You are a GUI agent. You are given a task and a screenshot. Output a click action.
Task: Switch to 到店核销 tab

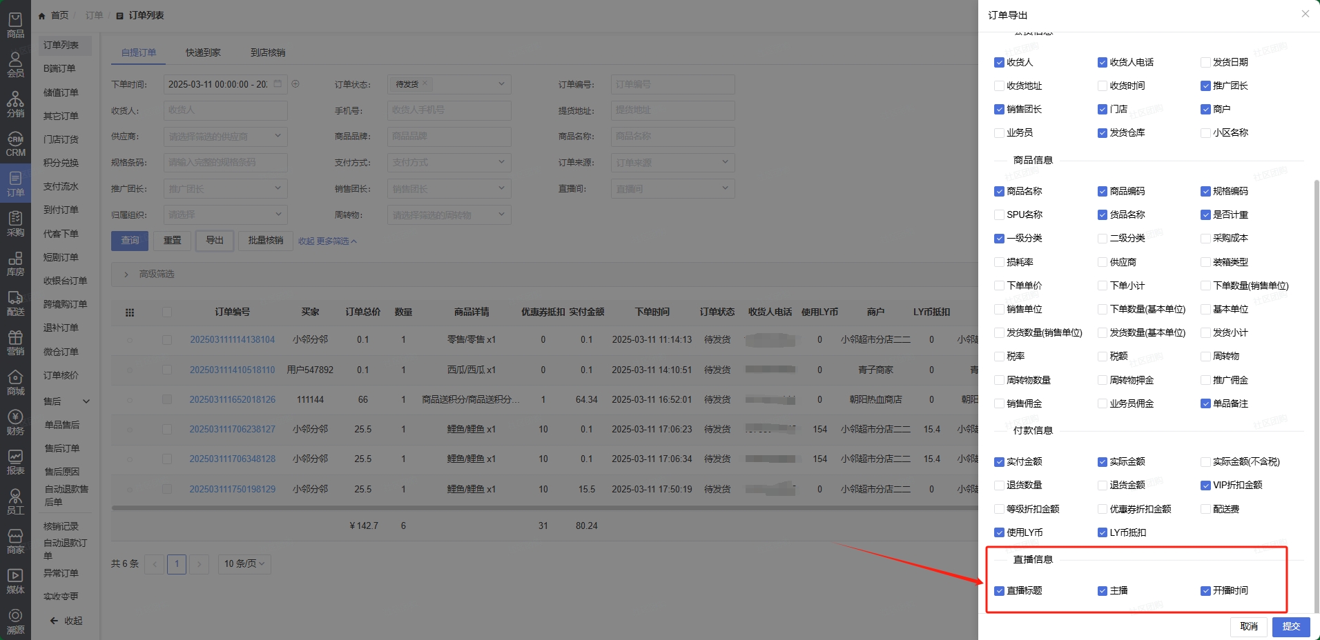pos(268,52)
